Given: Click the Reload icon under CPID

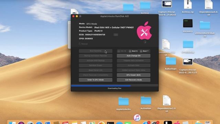Looking at the screenshot, I should pyautogui.click(x=79, y=44).
